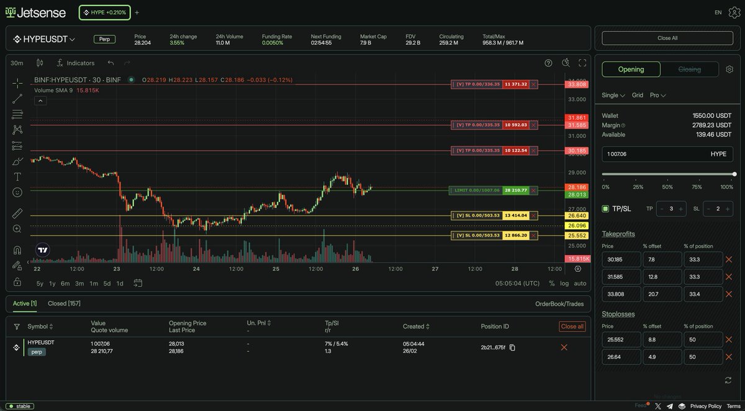Activate the zoom in tool
Screen dimensions: 745x411
[x=17, y=229]
